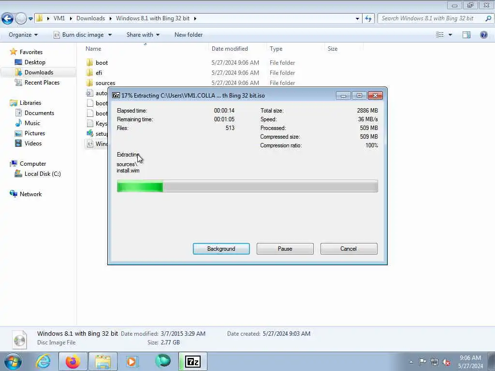
Task: Open Downloads under Favorites
Action: pyautogui.click(x=39, y=72)
